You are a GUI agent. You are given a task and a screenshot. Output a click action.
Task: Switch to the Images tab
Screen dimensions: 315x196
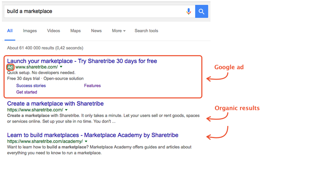[x=30, y=31]
